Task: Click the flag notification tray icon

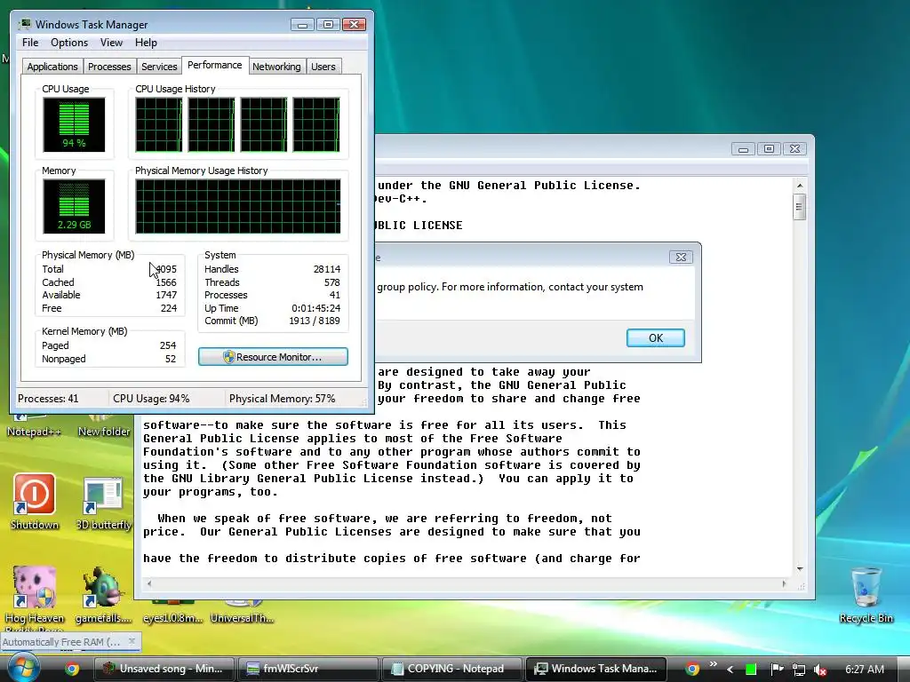Action: point(777,670)
